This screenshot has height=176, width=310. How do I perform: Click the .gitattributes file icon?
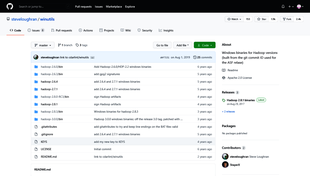tap(36, 127)
